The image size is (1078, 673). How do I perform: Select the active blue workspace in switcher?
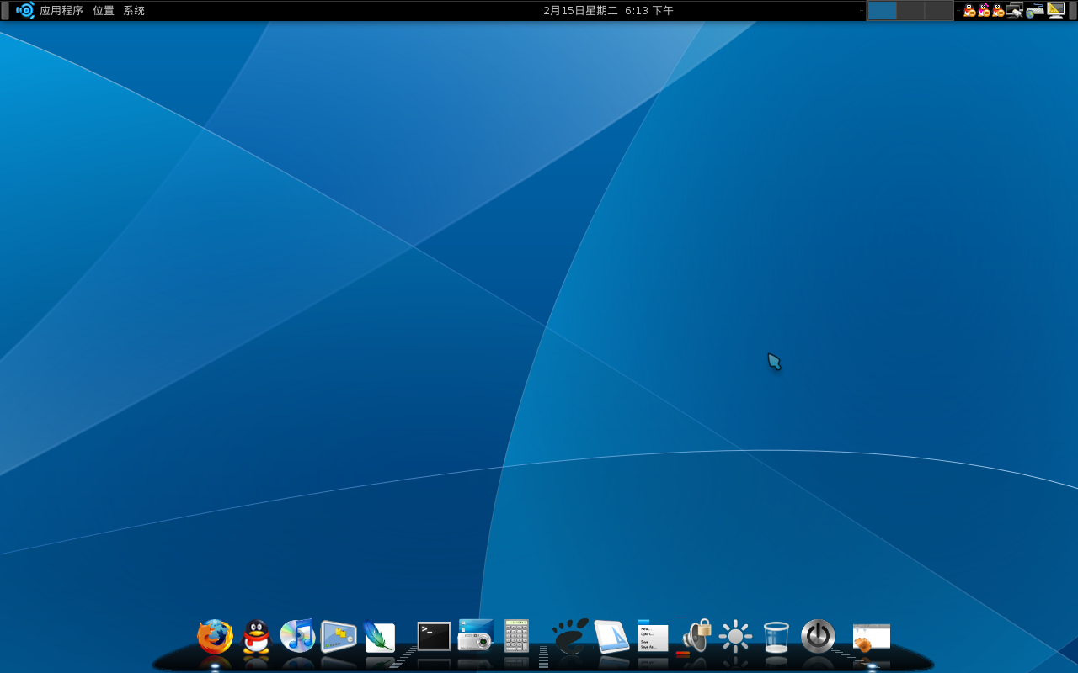883,11
